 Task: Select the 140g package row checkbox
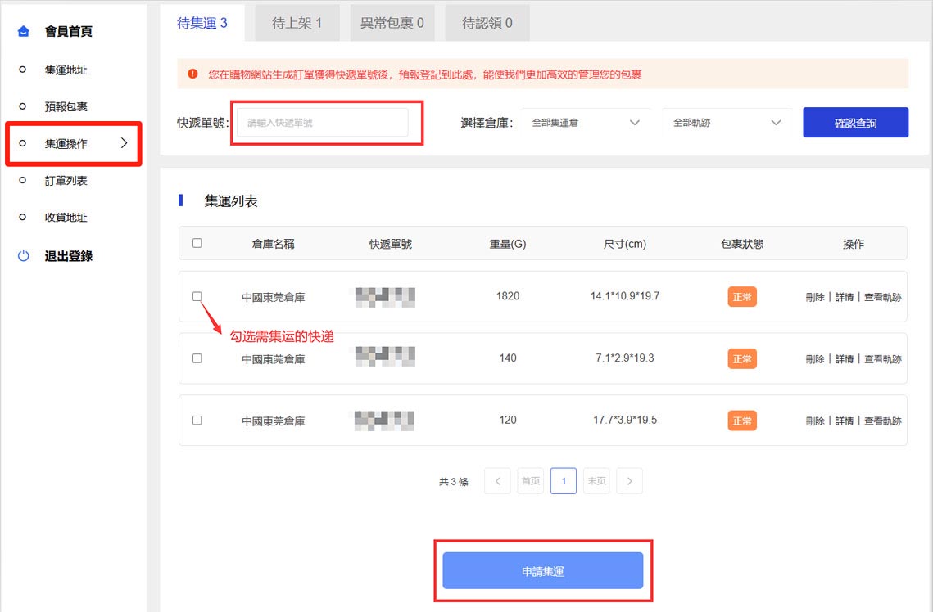click(x=197, y=358)
